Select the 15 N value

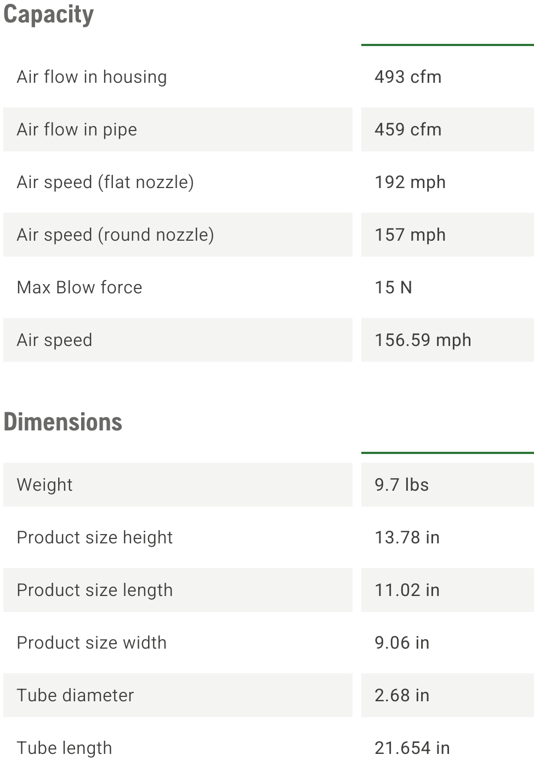[x=393, y=287]
